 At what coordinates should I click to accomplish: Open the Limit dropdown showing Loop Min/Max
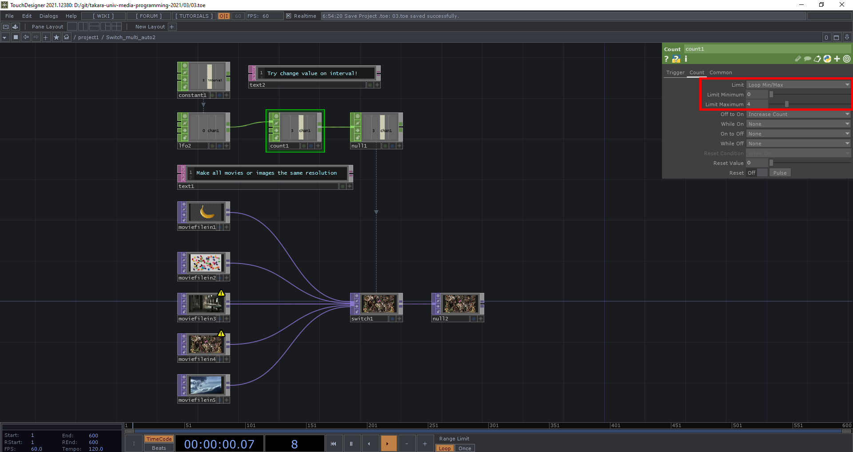pyautogui.click(x=798, y=85)
